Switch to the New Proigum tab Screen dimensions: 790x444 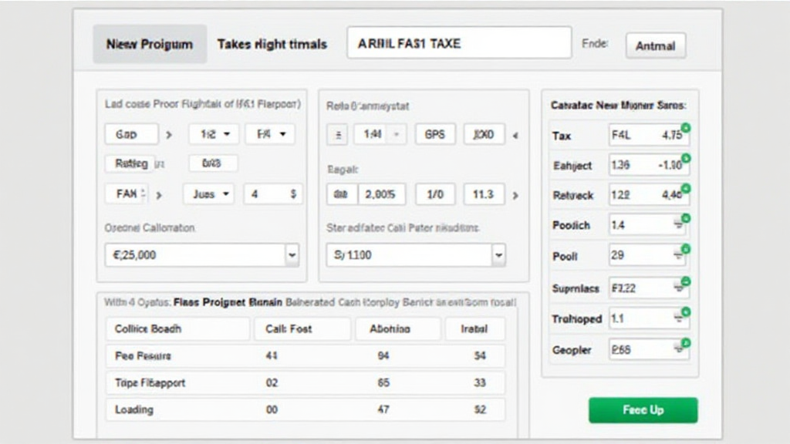point(150,45)
